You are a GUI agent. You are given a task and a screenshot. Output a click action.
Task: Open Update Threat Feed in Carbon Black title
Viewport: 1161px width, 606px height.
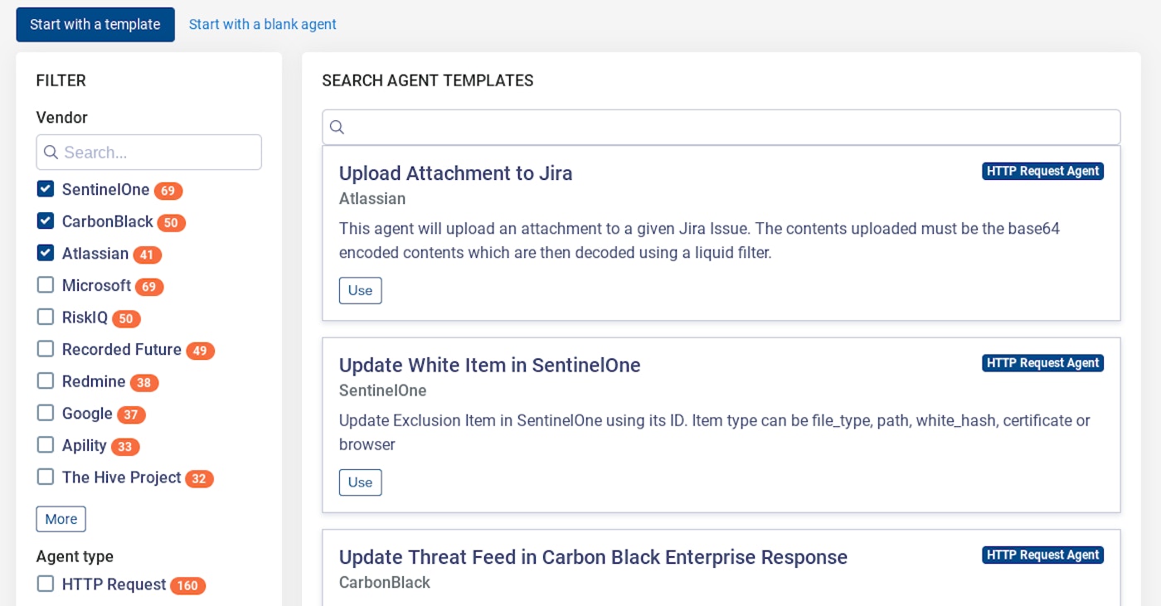pos(593,557)
